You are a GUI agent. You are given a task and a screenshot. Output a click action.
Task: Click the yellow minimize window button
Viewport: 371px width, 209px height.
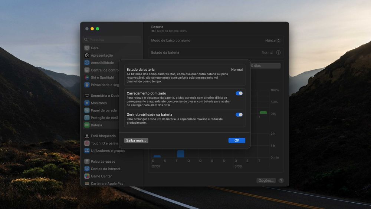coord(92,29)
